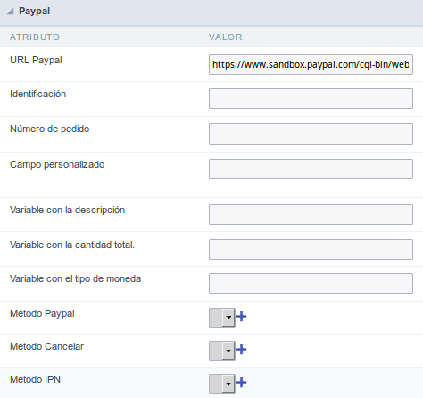Viewport: 423px width, 398px height.
Task: Click the Identificación label
Action: (38, 94)
